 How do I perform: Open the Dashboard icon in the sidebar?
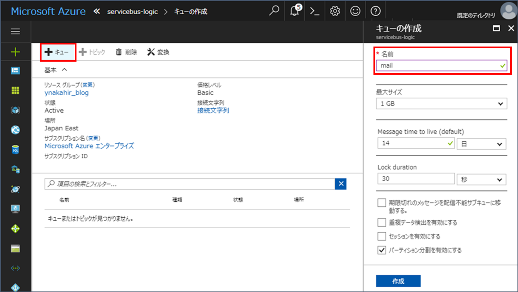pyautogui.click(x=15, y=71)
